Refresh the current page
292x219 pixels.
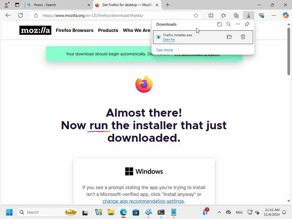pyautogui.click(x=21, y=15)
